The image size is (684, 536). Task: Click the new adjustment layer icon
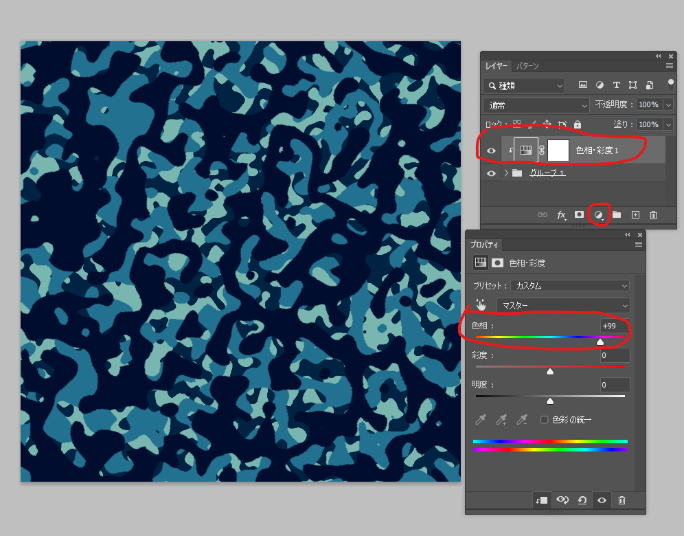[x=598, y=215]
